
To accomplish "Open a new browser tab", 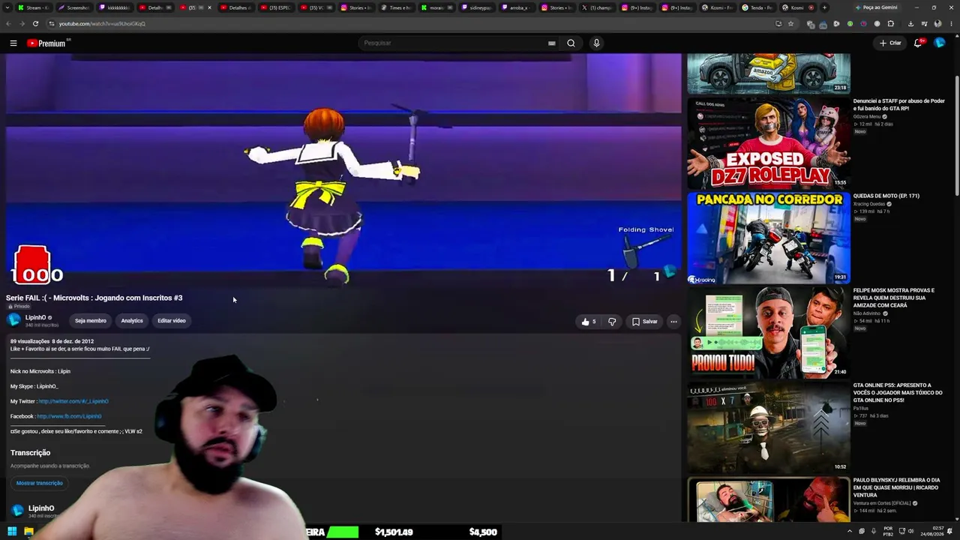I will point(824,7).
